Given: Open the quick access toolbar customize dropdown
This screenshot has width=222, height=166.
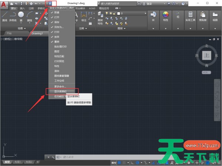Looking at the screenshot, I should (50, 3).
